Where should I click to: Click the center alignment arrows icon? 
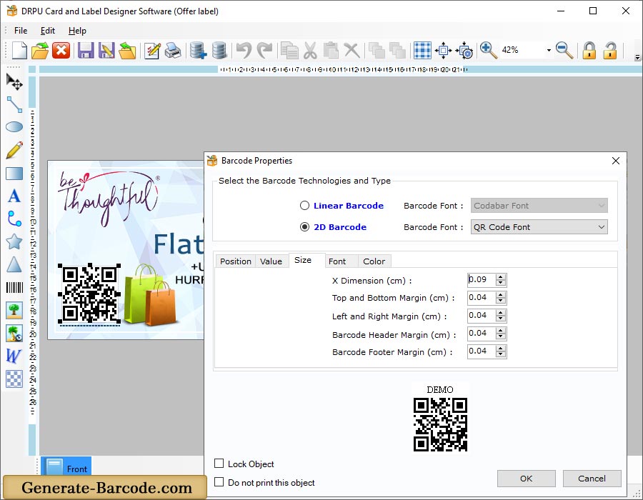pos(443,51)
